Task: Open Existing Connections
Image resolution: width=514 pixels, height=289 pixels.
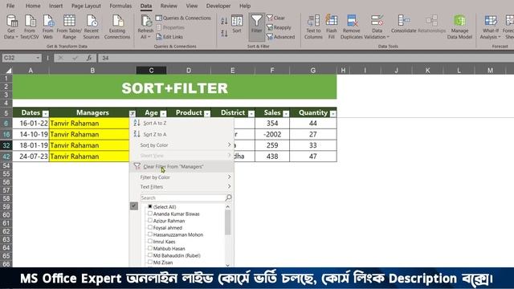Action: (x=117, y=26)
